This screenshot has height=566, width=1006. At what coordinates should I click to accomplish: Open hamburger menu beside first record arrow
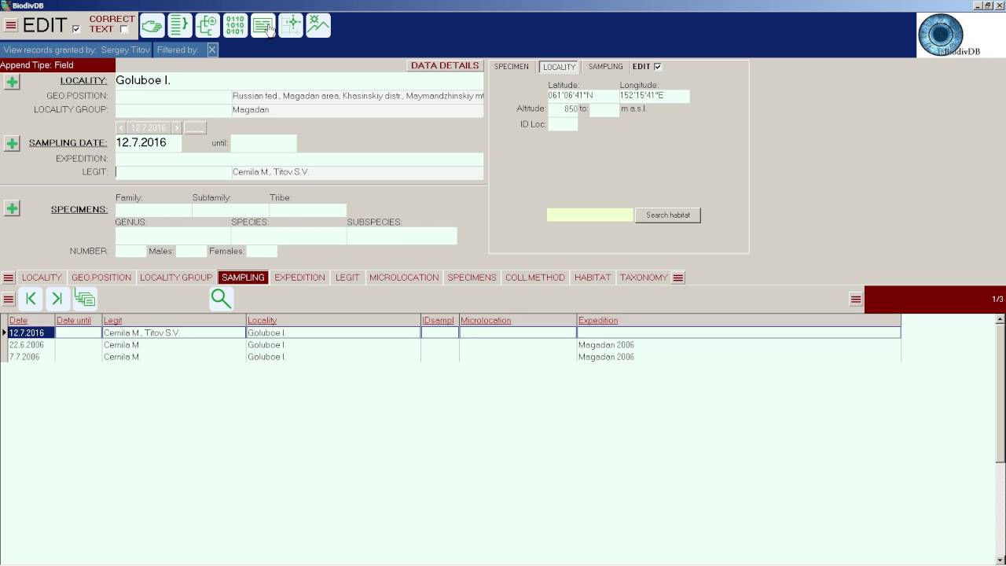click(9, 300)
